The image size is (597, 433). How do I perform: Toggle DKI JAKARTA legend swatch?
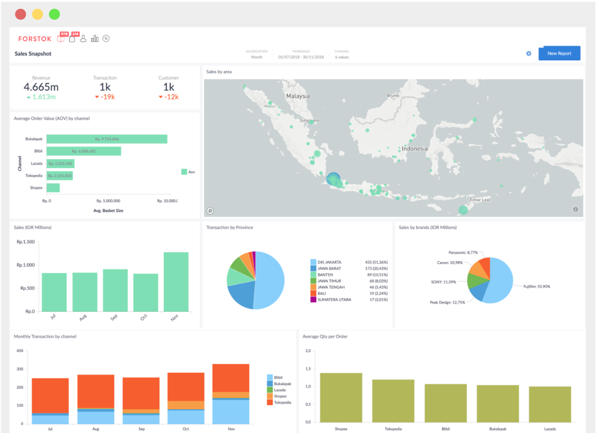tap(313, 262)
